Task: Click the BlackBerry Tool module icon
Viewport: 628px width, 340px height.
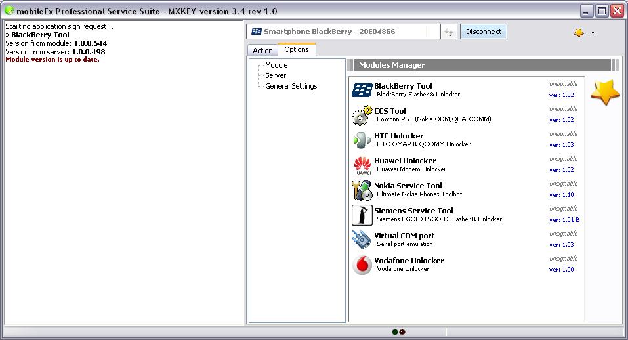Action: [362, 90]
